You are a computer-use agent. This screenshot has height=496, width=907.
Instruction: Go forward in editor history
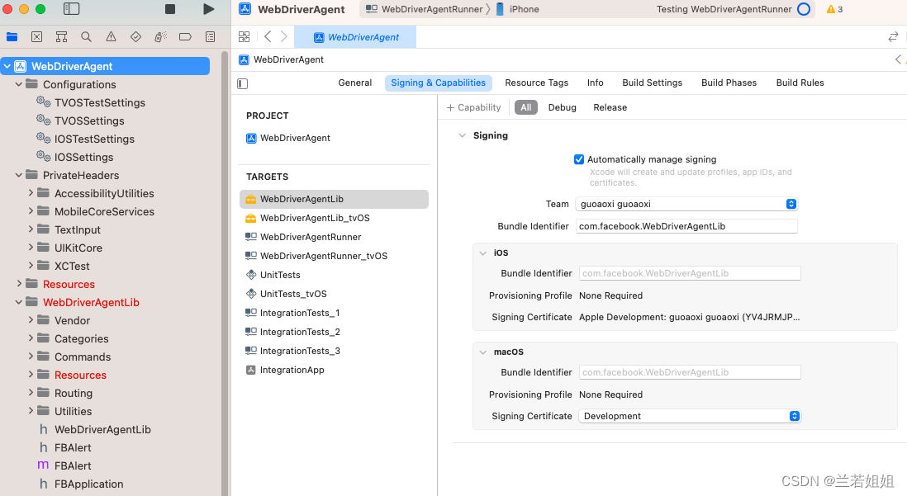click(284, 37)
